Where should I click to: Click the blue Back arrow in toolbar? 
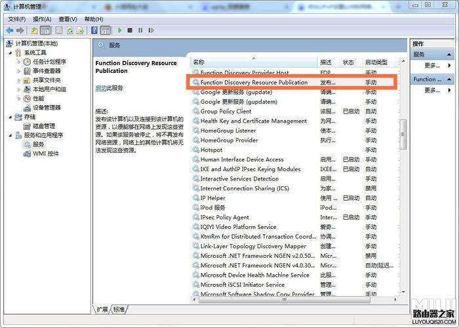point(9,30)
